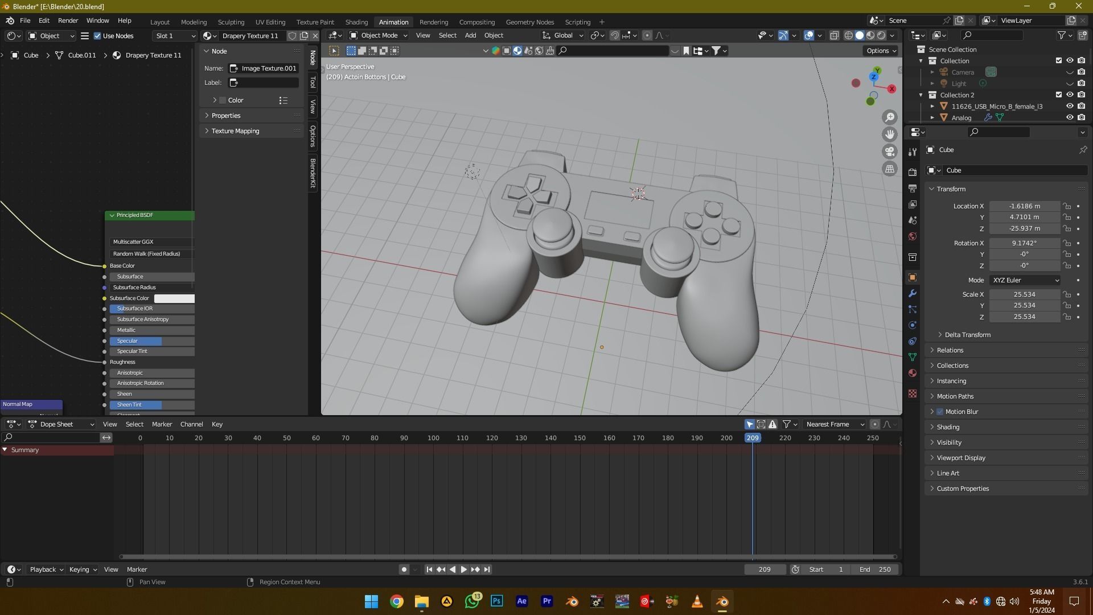
Task: Toggle snapping magnet in viewport header
Action: pos(614,35)
